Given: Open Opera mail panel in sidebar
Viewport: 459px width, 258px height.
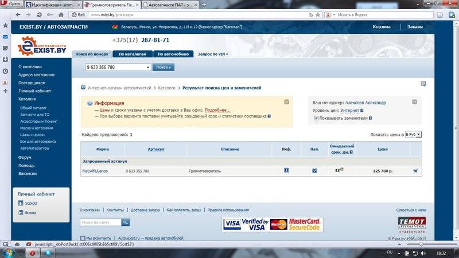Looking at the screenshot, I should coord(5,37).
